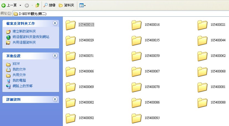This screenshot has height=126, width=229.
Task: Collapse the 檔案及資料夾工作 panel
Action: click(x=55, y=23)
